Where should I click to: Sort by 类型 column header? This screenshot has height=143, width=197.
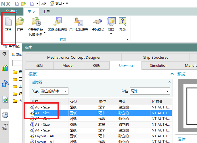pyautogui.click(x=83, y=101)
